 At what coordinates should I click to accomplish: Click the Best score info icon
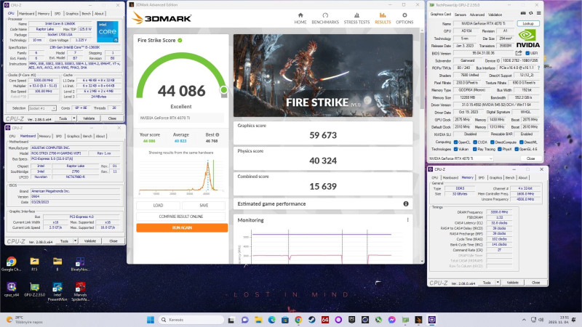(217, 134)
